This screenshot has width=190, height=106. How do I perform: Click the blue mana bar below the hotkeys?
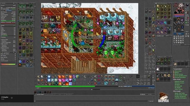click(125, 86)
